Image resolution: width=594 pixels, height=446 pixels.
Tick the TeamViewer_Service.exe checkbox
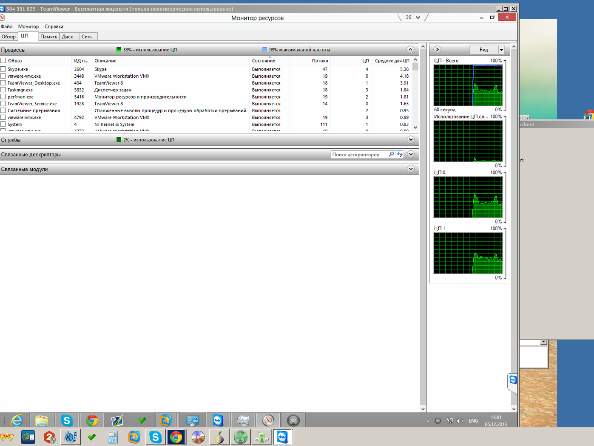[x=3, y=103]
